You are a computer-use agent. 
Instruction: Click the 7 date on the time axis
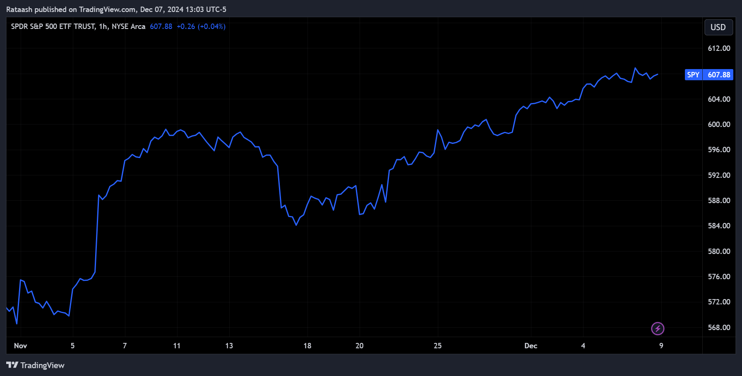click(x=125, y=346)
